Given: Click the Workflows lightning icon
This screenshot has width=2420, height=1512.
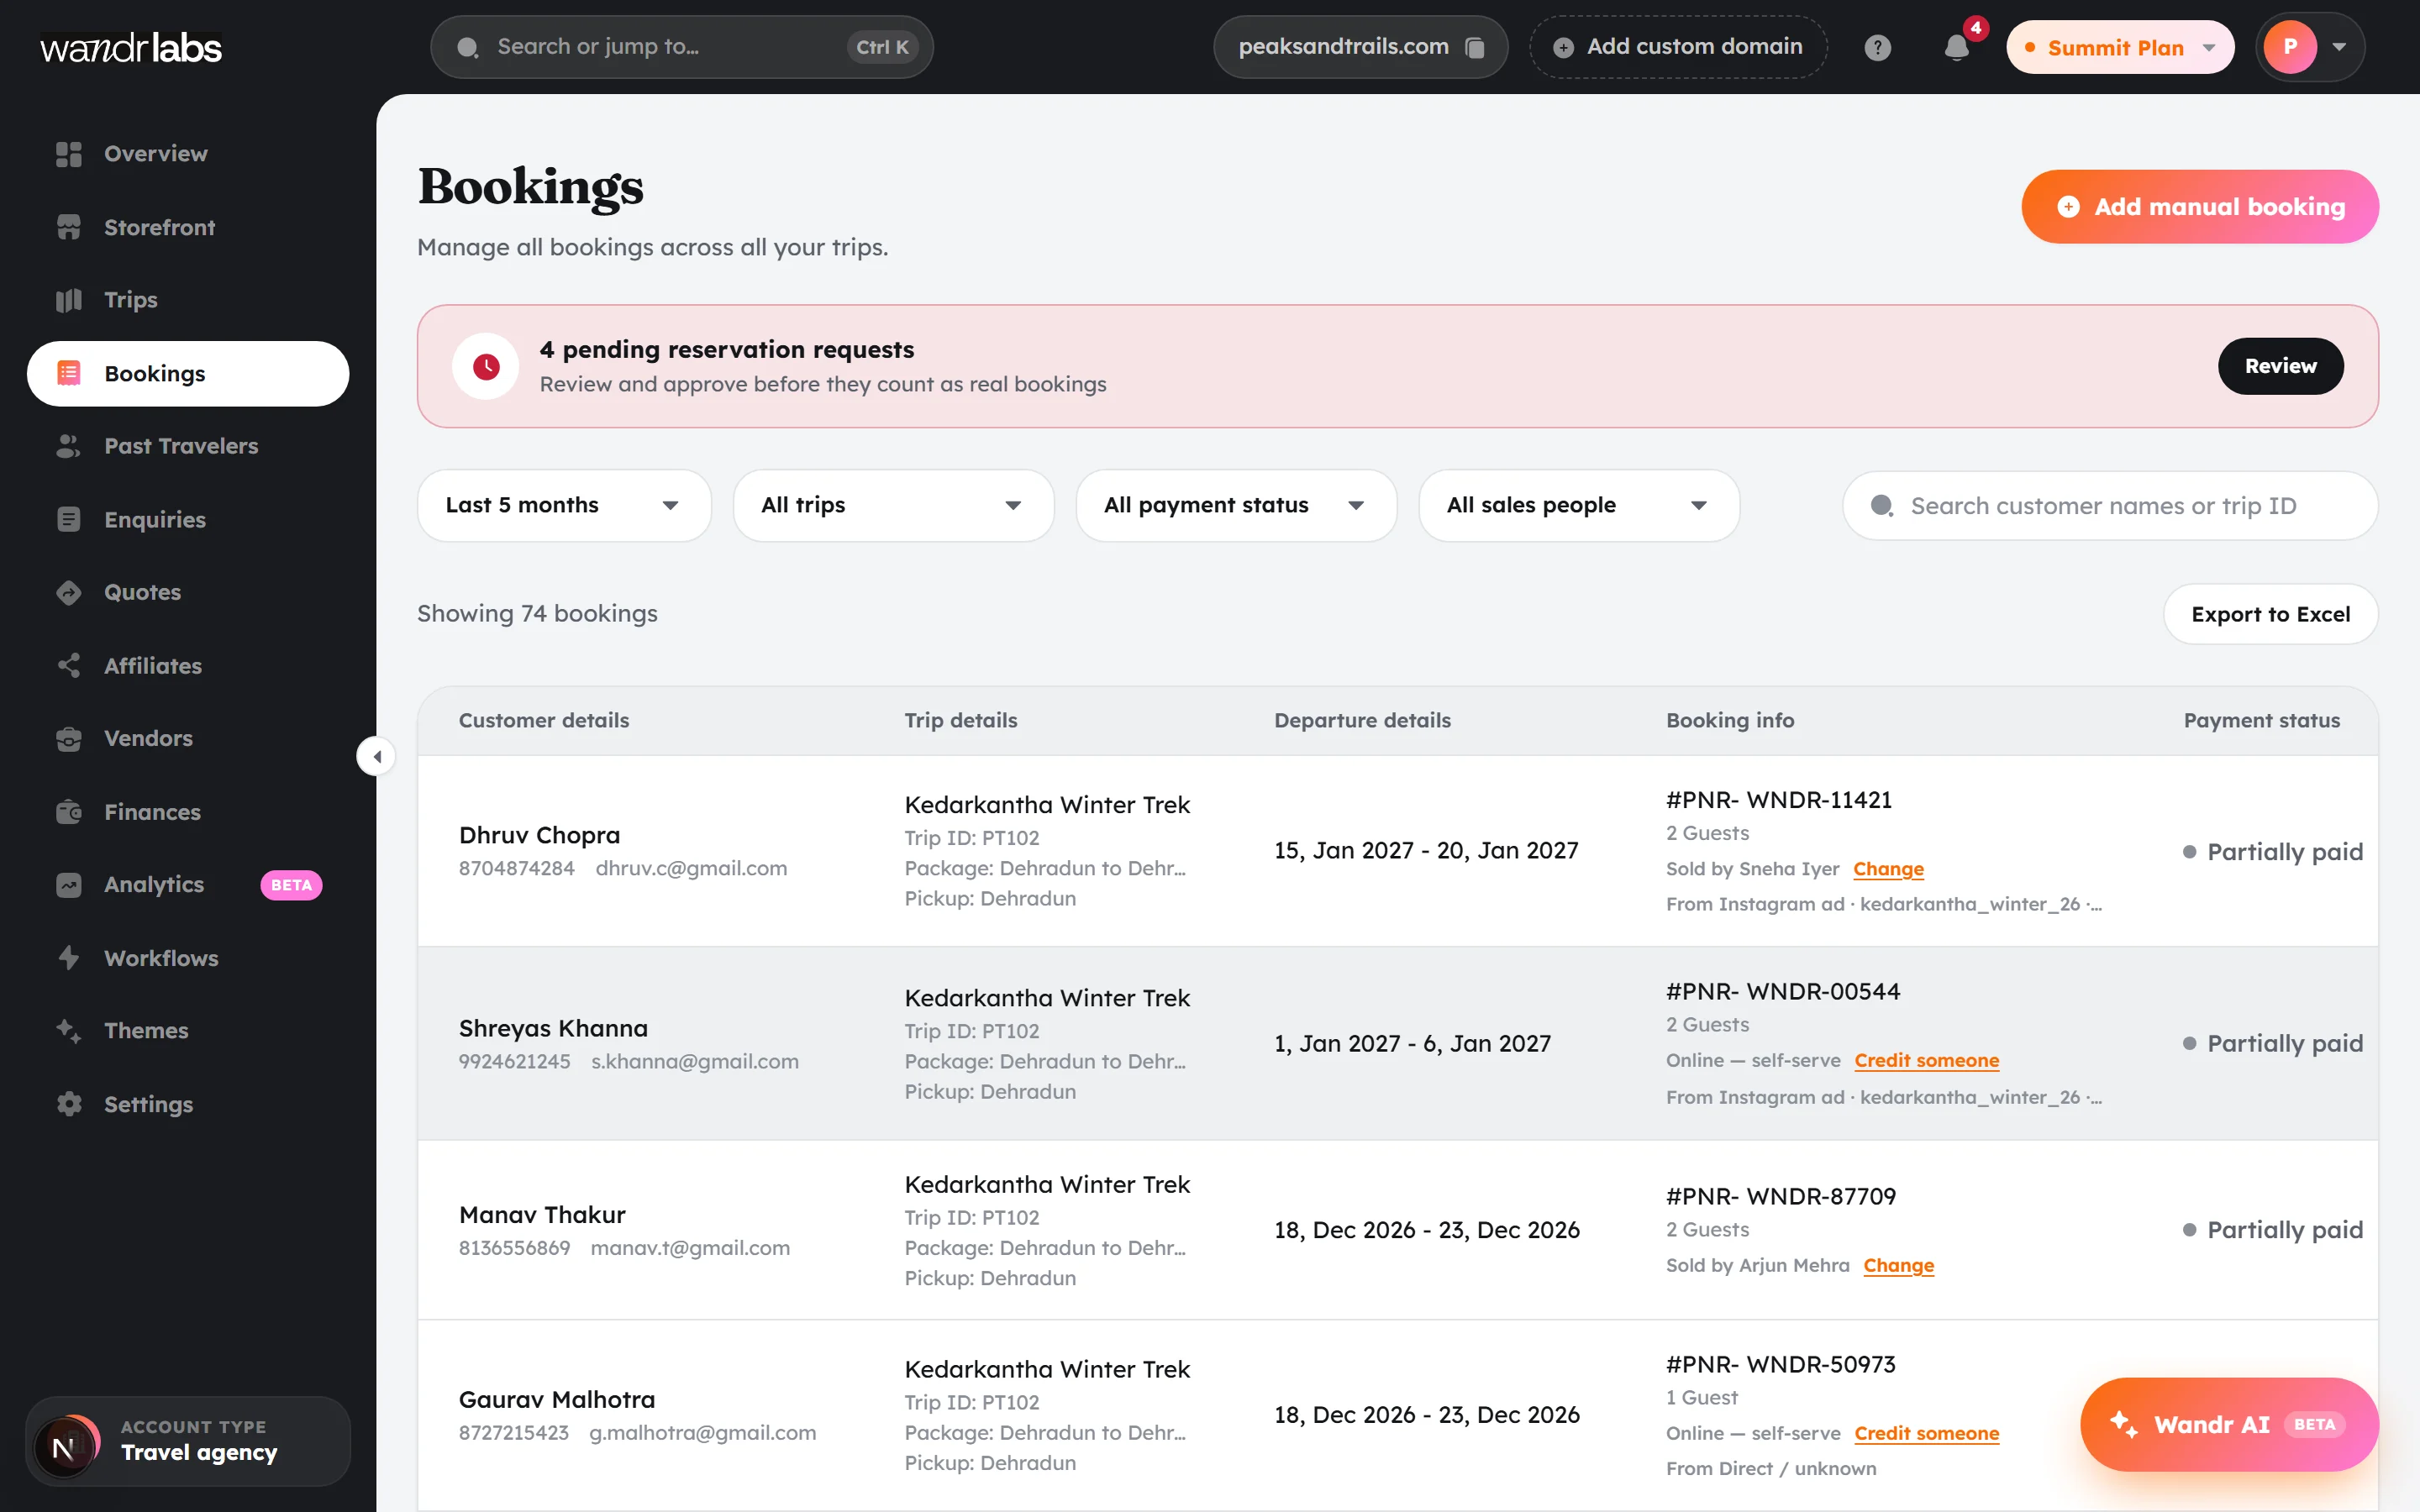Looking at the screenshot, I should click(68, 958).
